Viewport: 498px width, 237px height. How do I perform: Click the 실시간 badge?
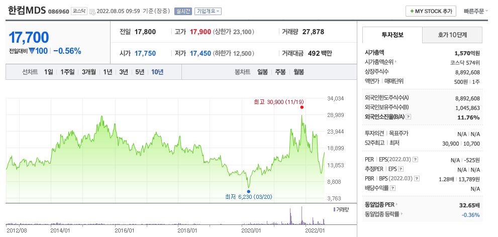tap(183, 11)
